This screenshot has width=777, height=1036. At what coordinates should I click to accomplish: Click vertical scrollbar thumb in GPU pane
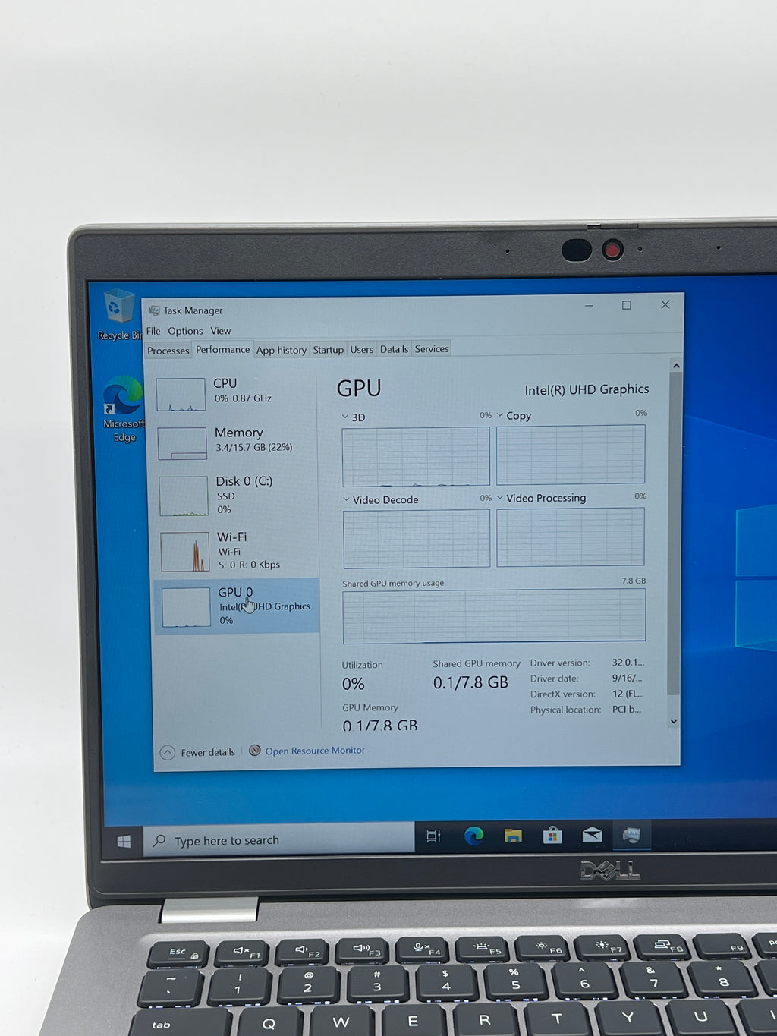click(x=675, y=533)
